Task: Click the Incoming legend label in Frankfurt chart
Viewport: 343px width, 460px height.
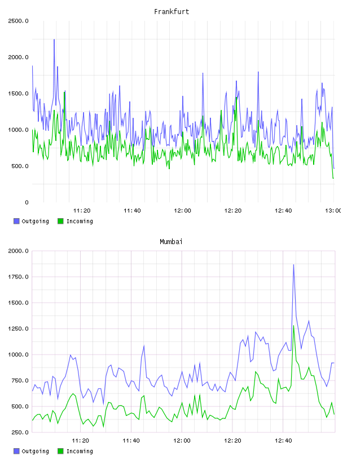Action: point(80,222)
